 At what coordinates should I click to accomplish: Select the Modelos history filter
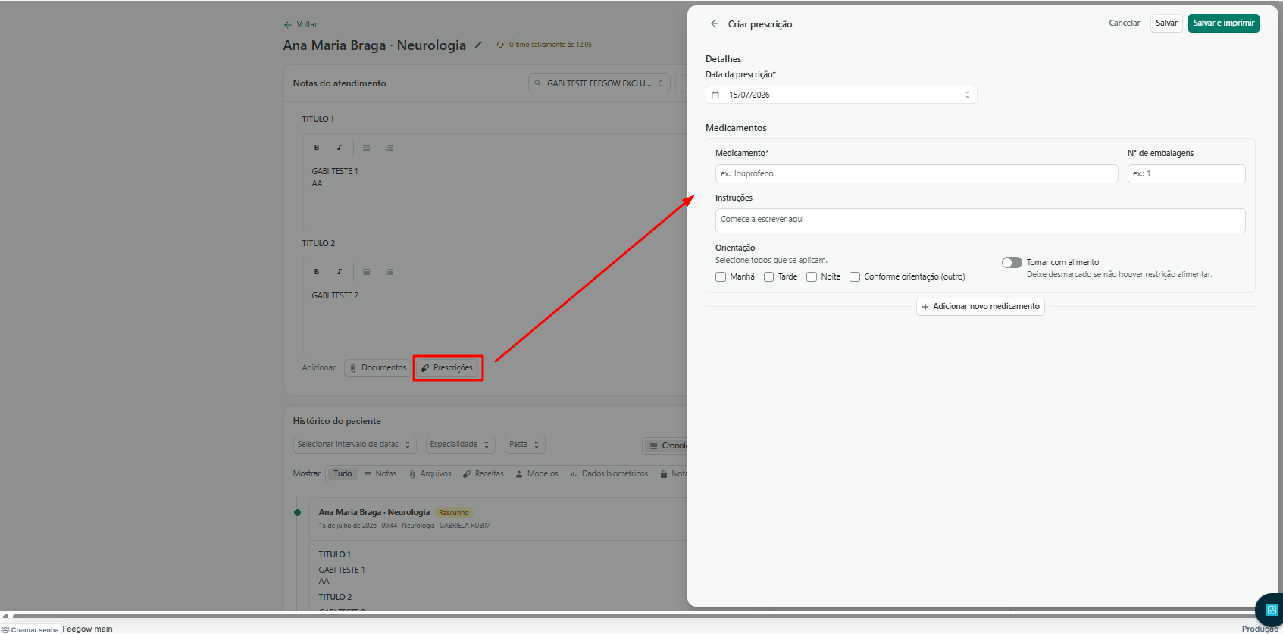tap(536, 473)
